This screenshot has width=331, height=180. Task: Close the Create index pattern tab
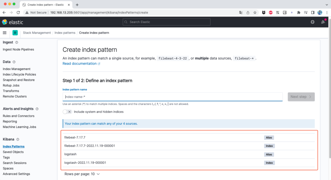pyautogui.click(x=69, y=5)
